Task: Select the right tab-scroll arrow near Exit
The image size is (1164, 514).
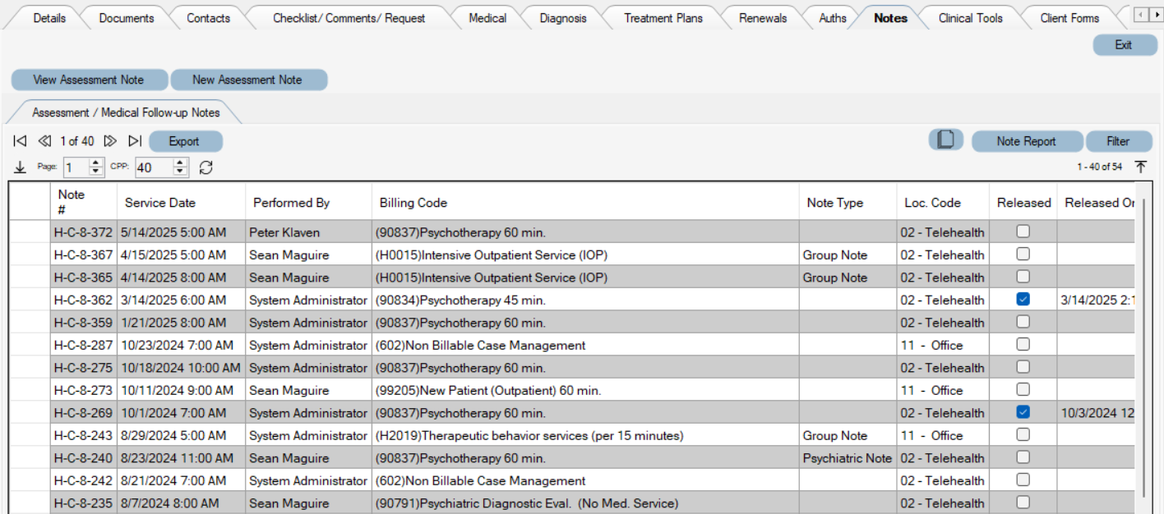Action: 1157,14
